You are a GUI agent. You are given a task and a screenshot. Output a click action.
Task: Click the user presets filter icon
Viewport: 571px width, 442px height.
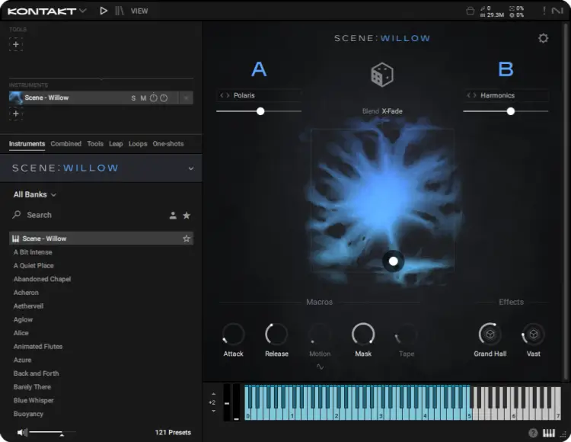click(x=173, y=216)
